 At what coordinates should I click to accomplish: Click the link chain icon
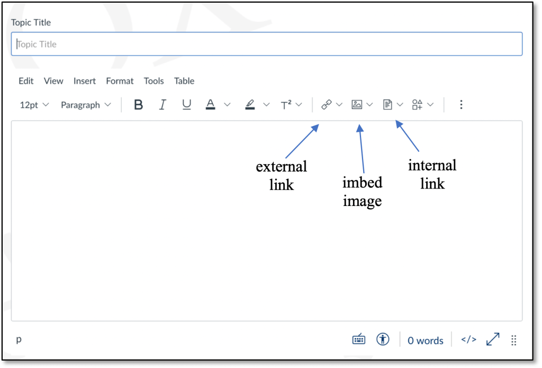[x=327, y=105]
